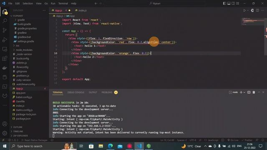This screenshot has width=267, height=150.
Task: Expand the ios folder
Action: pyautogui.click(x=18, y=45)
